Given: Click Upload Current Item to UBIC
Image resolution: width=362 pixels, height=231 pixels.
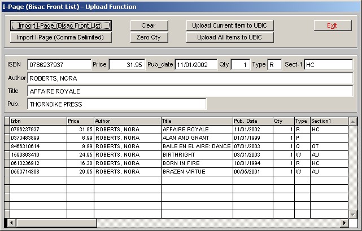Looking at the screenshot, I should (230, 25).
